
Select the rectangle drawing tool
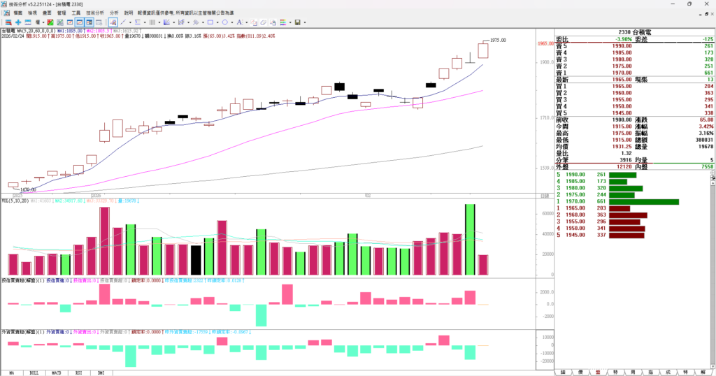click(x=210, y=22)
